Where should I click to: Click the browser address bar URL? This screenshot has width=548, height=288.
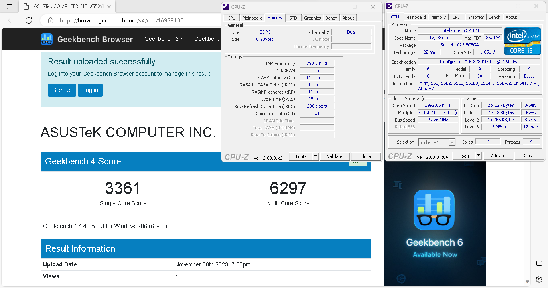point(122,20)
